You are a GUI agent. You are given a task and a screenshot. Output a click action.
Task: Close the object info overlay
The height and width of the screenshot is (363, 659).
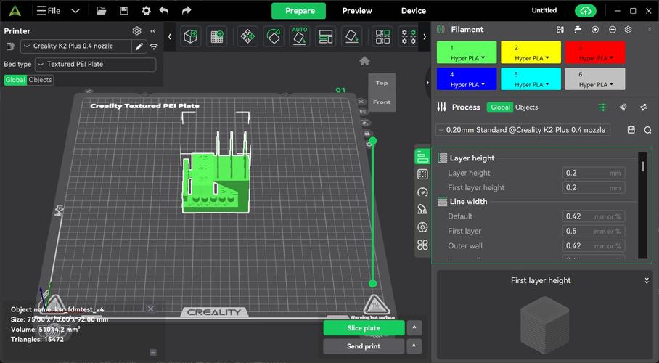point(150,309)
